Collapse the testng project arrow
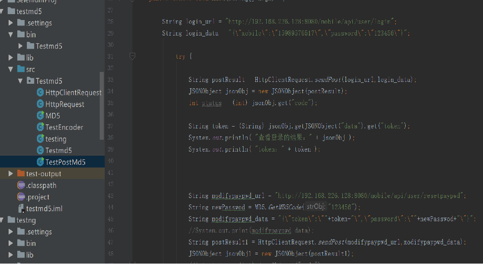 (x=2, y=220)
